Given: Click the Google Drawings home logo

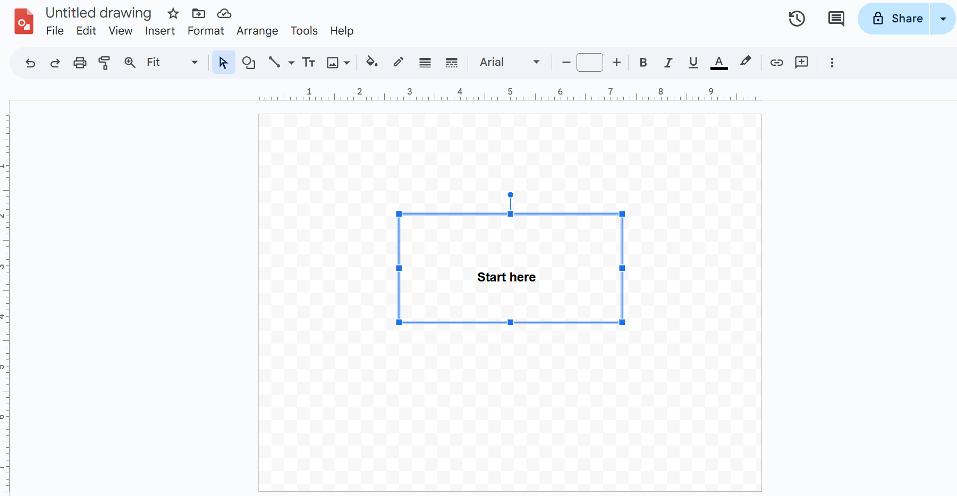Looking at the screenshot, I should (x=24, y=21).
